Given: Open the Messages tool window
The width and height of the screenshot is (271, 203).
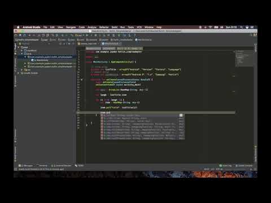Looking at the screenshot, I should [x=25, y=166].
